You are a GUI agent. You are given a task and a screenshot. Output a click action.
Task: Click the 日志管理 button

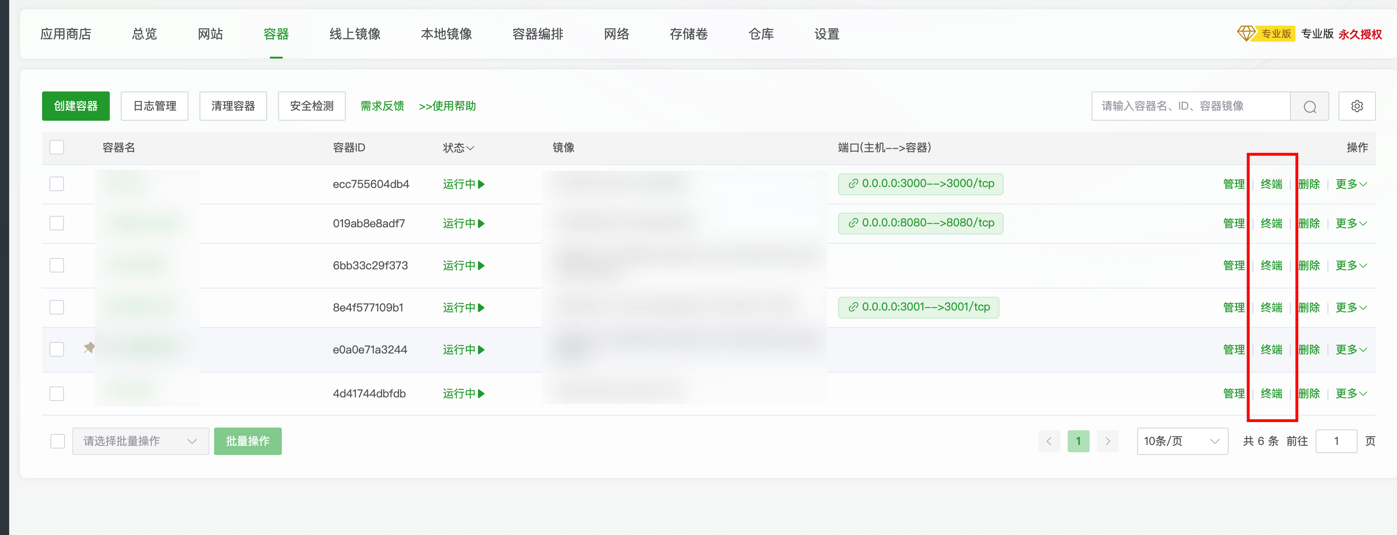click(x=155, y=106)
